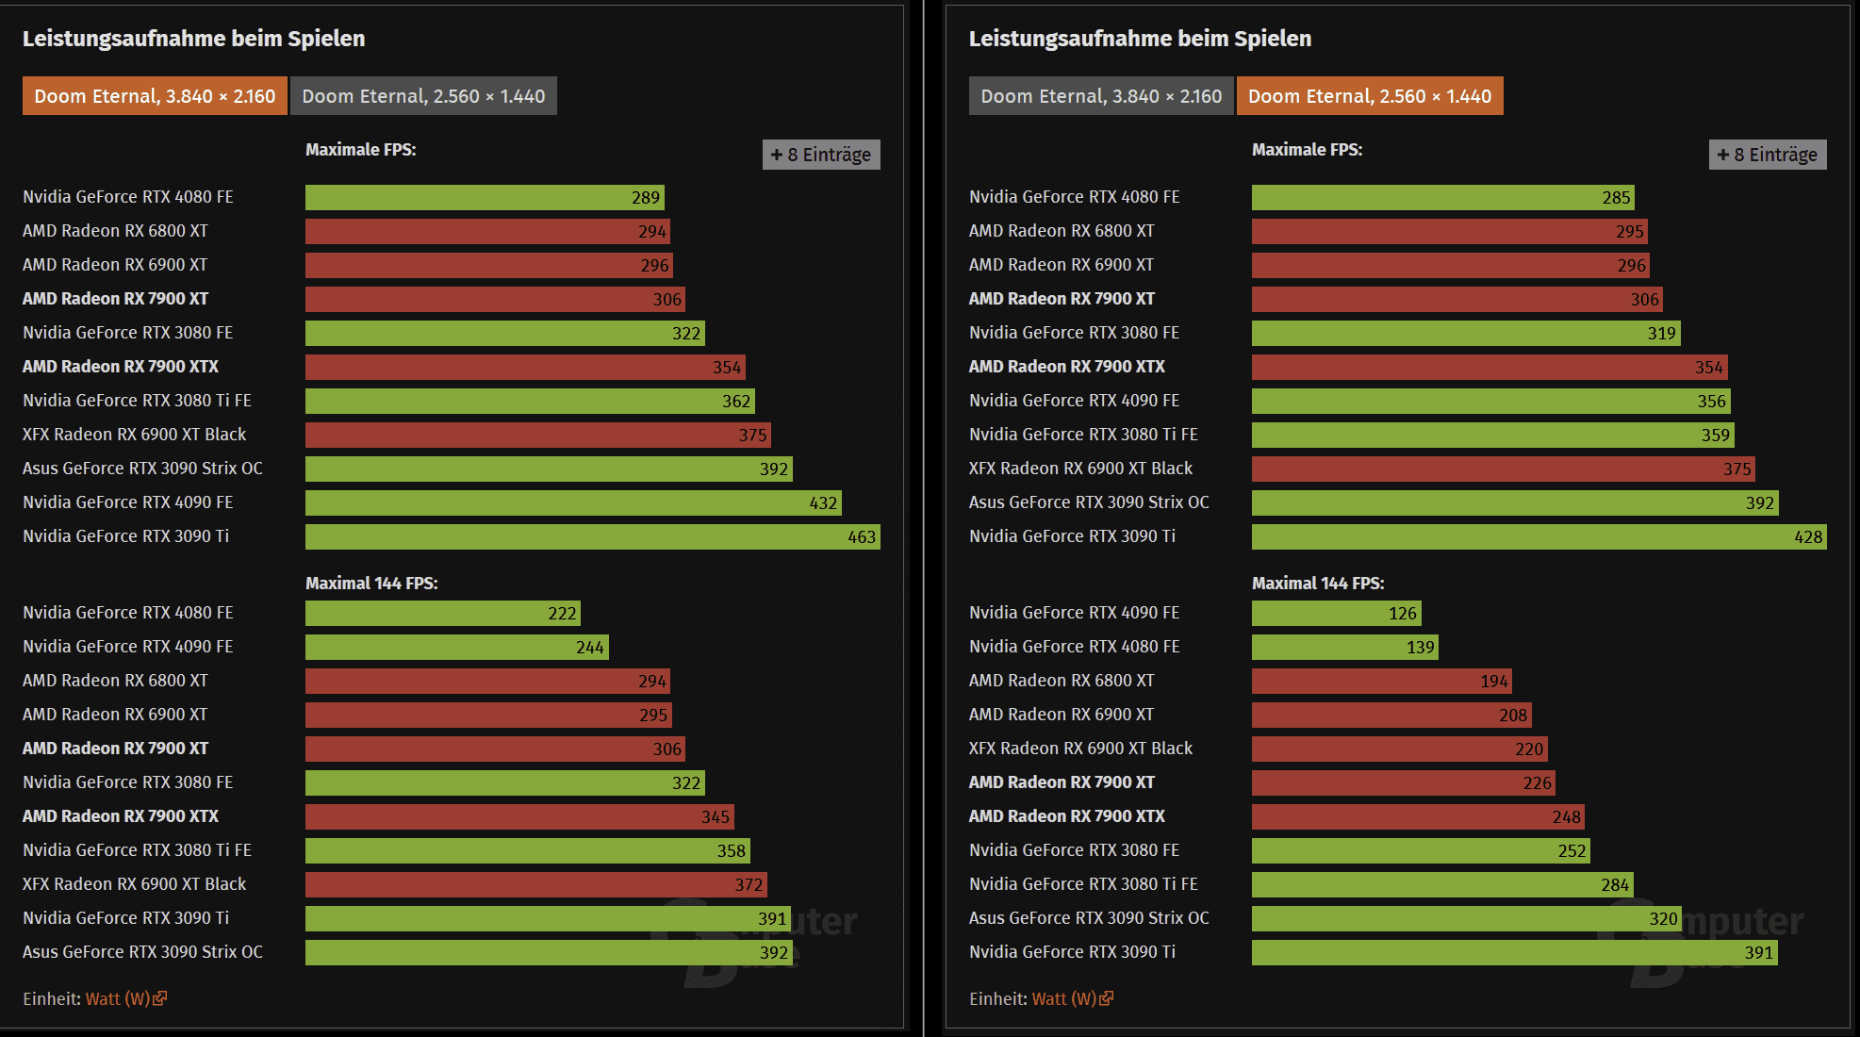Switch to the gray Doom Eternal 3.840 × 2.160 tab
The width and height of the screenshot is (1860, 1037).
click(x=1100, y=96)
